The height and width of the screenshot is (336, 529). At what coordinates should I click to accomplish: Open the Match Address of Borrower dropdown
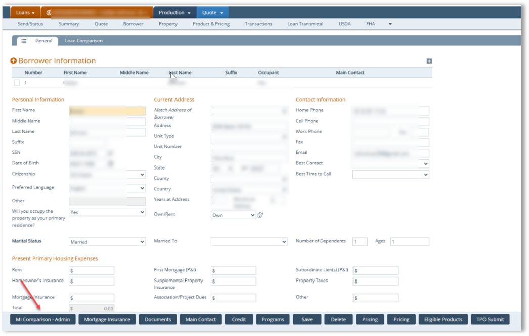click(x=249, y=111)
